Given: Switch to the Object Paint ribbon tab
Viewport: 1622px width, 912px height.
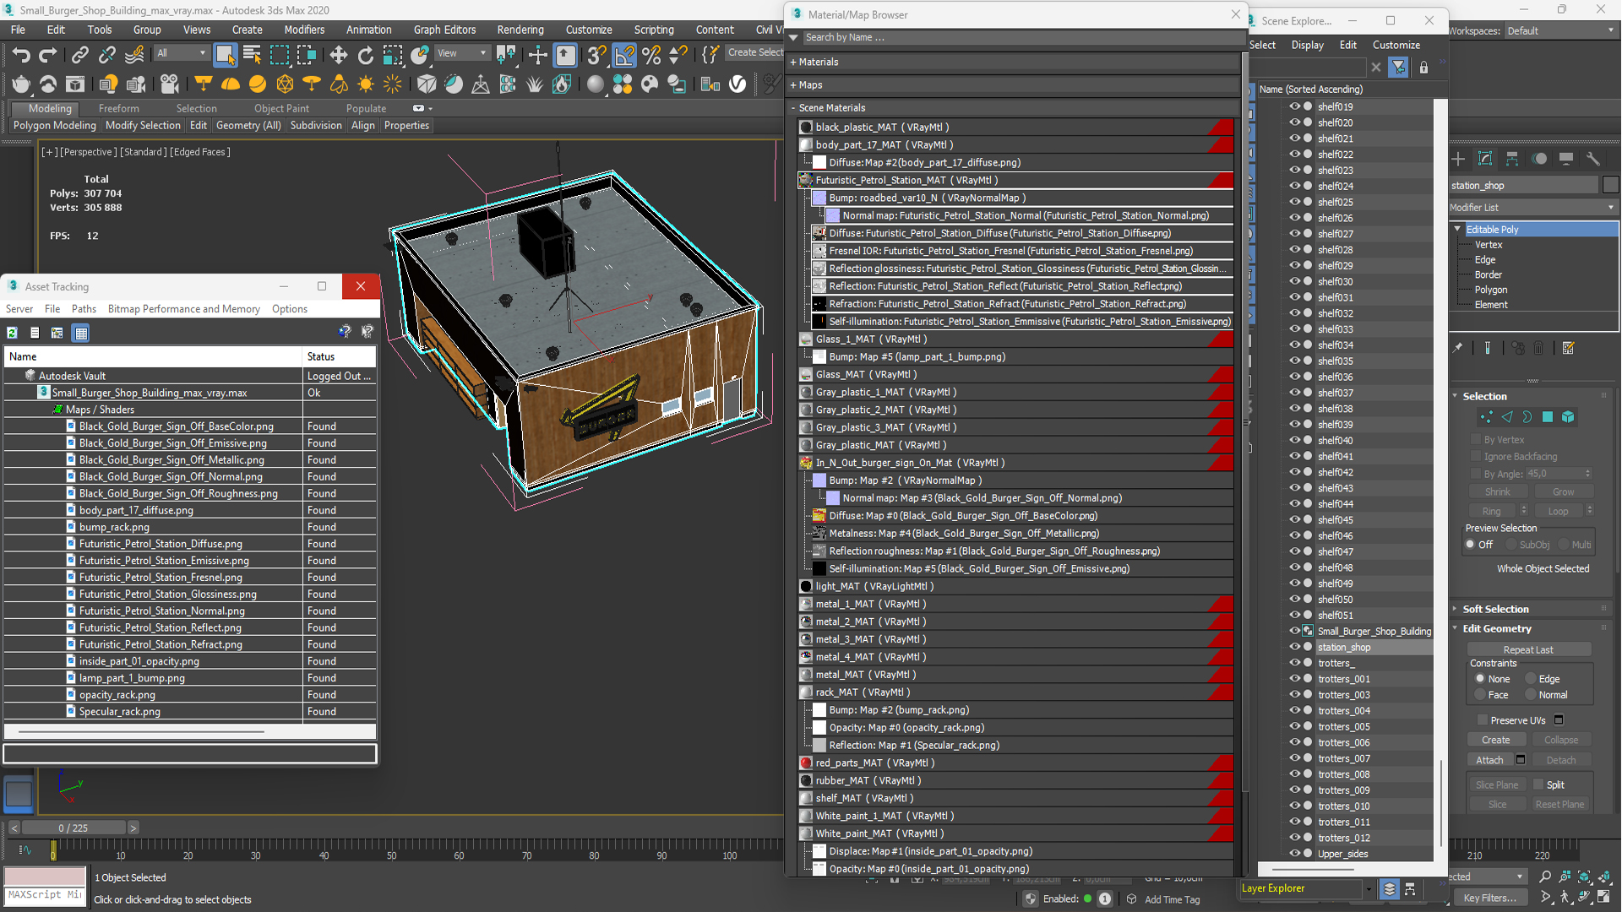Looking at the screenshot, I should (281, 108).
